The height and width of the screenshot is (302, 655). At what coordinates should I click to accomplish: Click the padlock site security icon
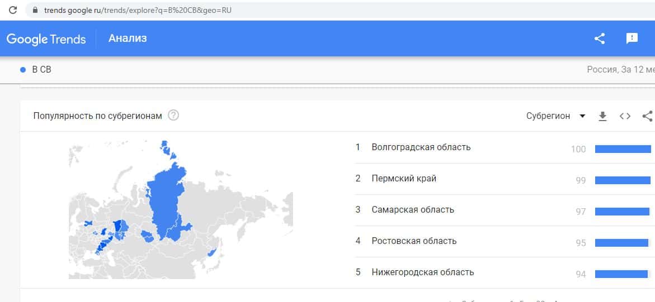point(35,10)
